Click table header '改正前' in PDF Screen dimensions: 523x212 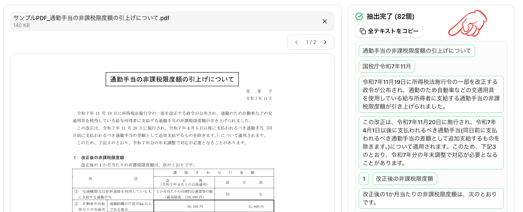point(244,182)
